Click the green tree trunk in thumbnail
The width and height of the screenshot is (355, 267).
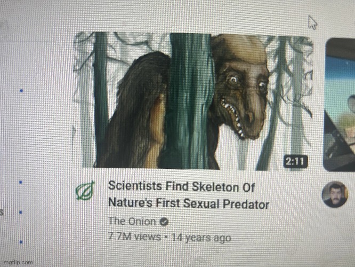tap(189, 101)
